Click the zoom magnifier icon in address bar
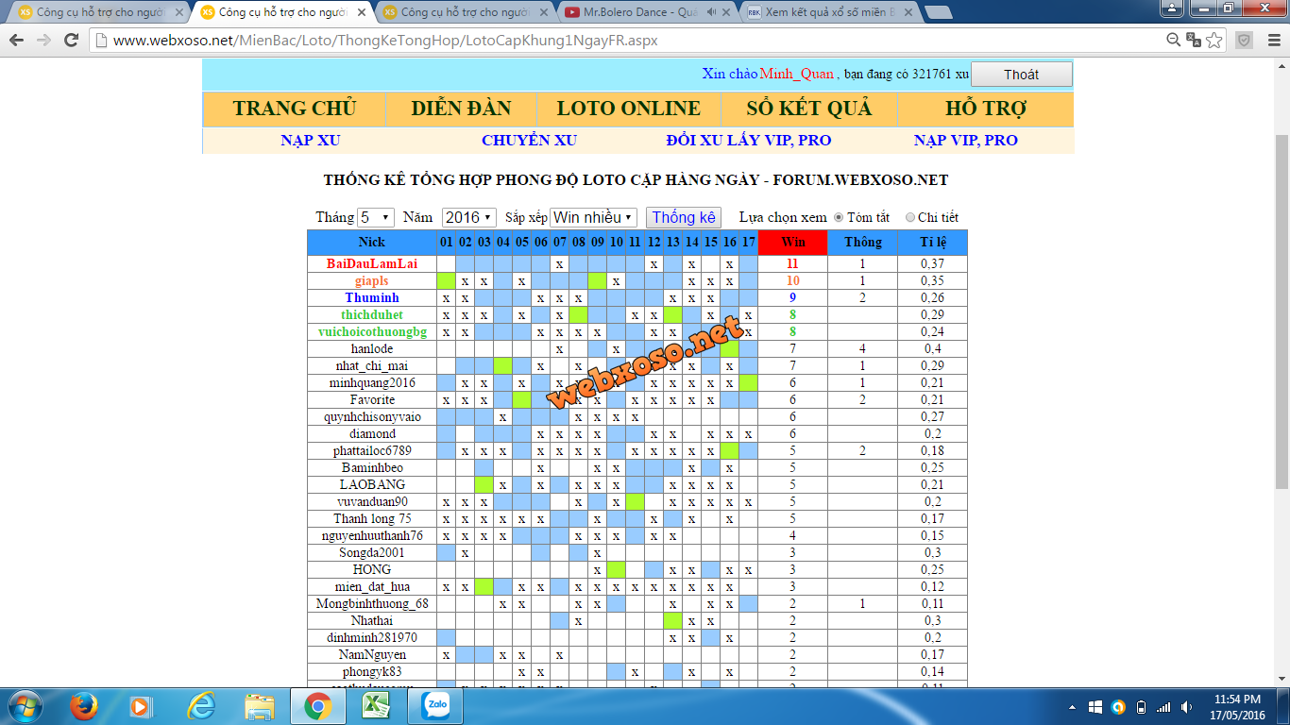The image size is (1290, 725). pos(1174,41)
